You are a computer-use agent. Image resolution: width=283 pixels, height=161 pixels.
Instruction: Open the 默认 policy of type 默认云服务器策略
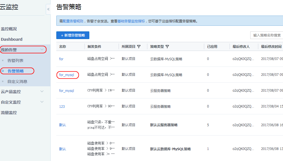coord(63,125)
